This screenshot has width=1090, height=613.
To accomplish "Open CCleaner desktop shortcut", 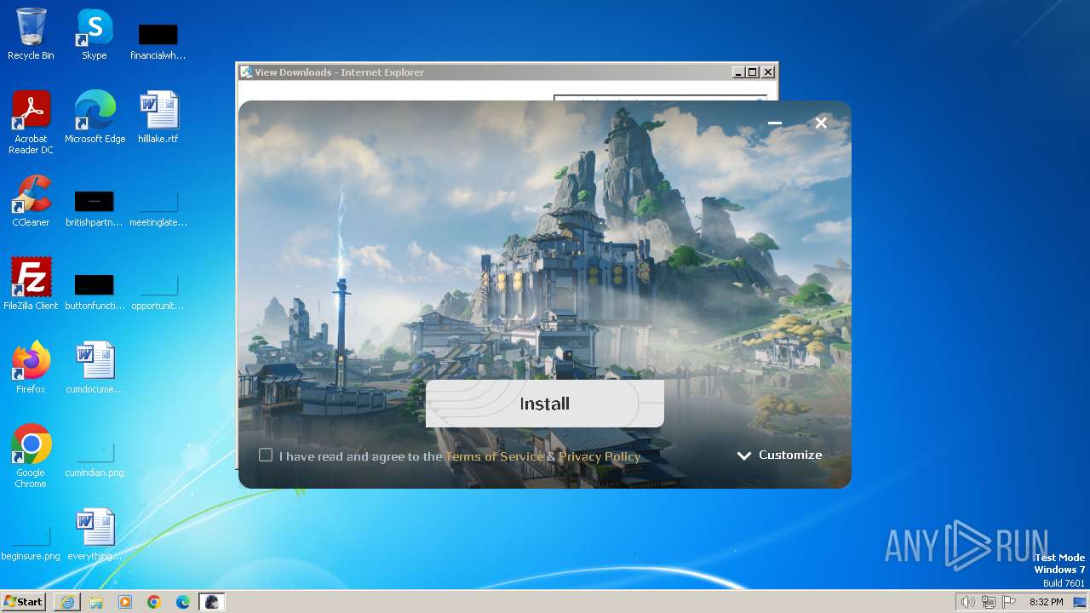I will coord(31,201).
